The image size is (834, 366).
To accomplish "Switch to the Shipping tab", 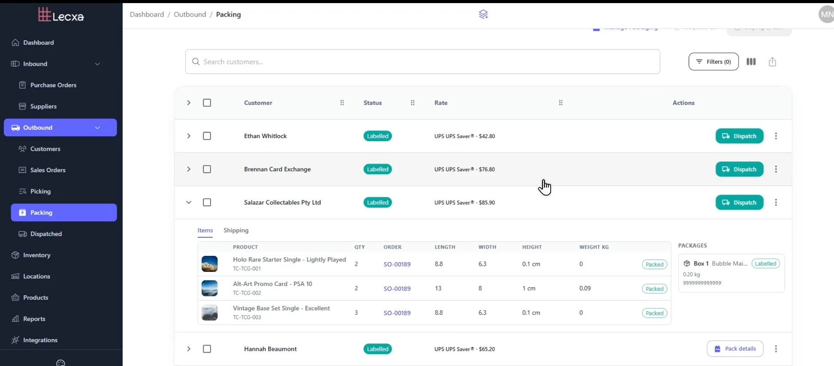I will pos(236,230).
